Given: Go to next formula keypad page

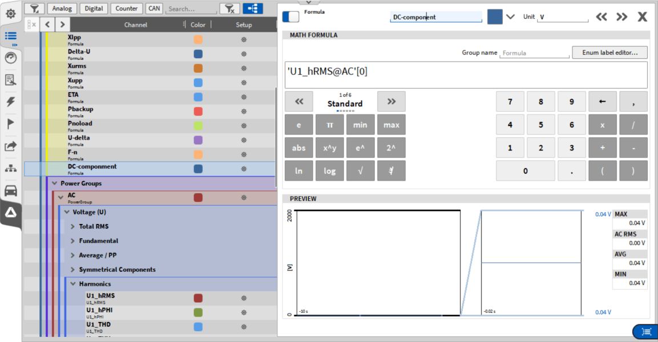Looking at the screenshot, I should (x=391, y=101).
